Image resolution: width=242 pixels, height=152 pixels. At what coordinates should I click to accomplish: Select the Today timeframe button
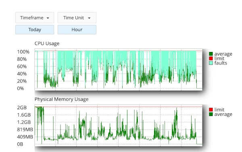(x=35, y=29)
